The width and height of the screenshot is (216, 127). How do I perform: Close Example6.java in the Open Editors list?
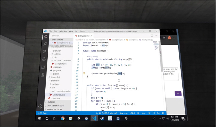(x=52, y=43)
